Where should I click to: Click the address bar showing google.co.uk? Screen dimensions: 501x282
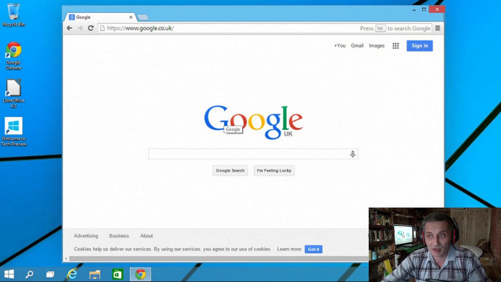(229, 28)
